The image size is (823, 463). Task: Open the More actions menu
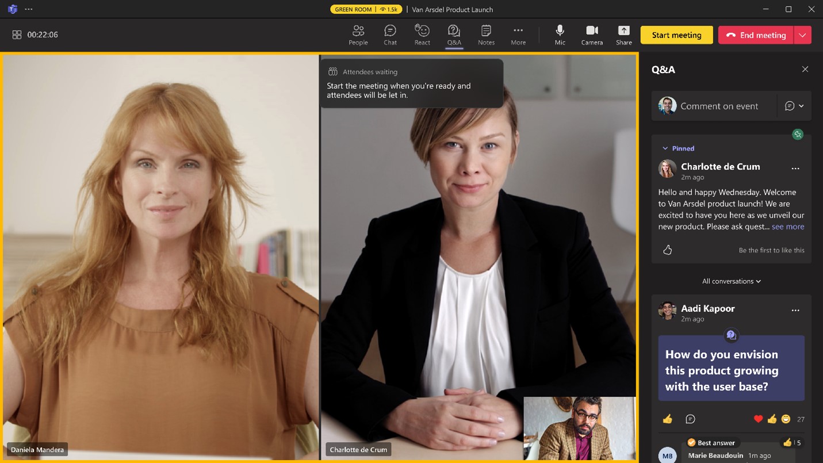click(x=518, y=35)
